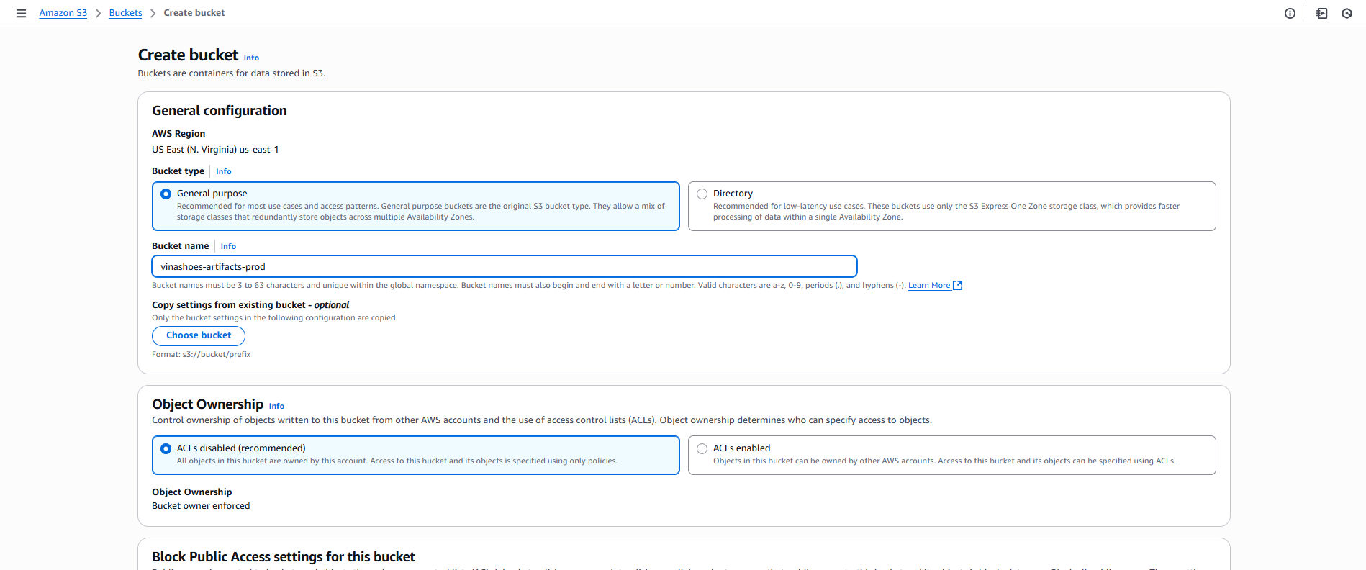Focus the Bucket name text field
This screenshot has width=1366, height=570.
coord(504,266)
